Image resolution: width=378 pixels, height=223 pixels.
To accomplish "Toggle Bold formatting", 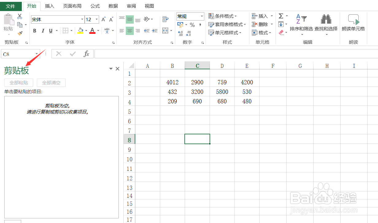I will (x=35, y=31).
